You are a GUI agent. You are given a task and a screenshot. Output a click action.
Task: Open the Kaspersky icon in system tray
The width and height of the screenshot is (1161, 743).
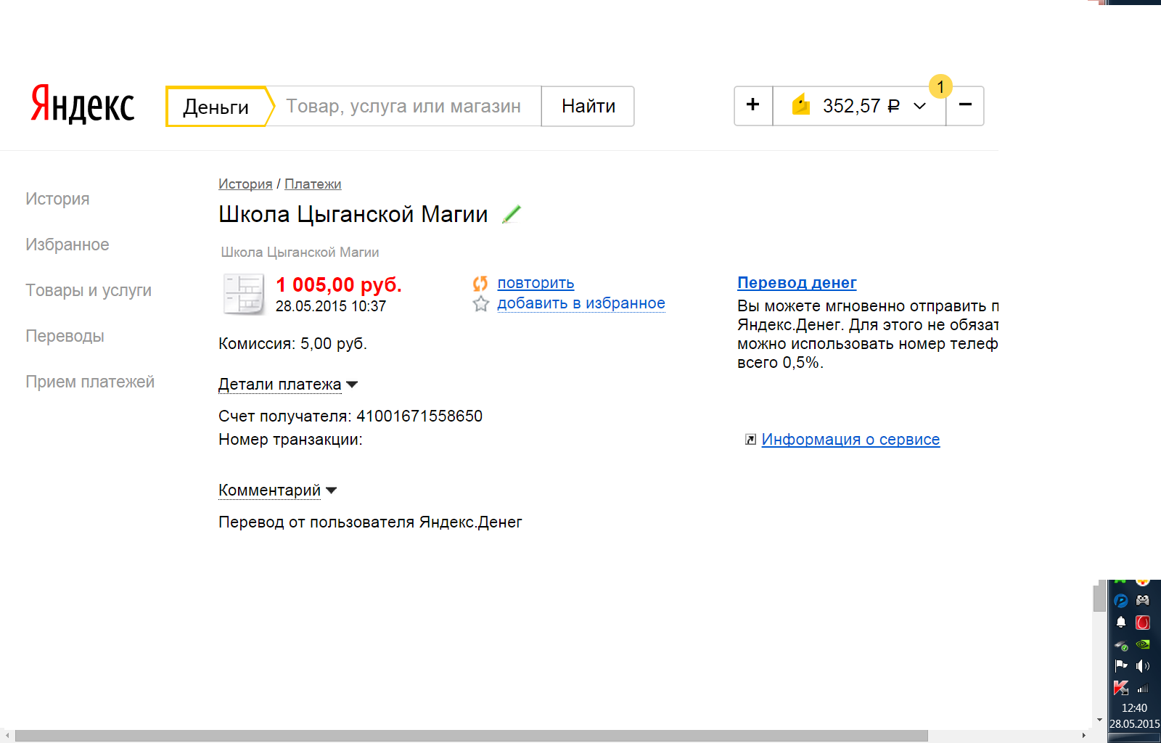(x=1121, y=687)
